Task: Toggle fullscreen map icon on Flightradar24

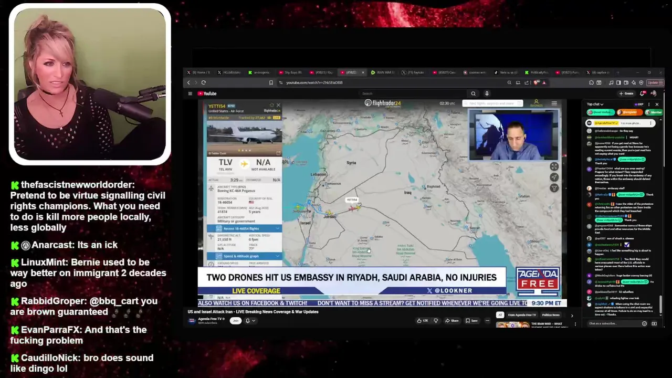Action: pyautogui.click(x=554, y=166)
